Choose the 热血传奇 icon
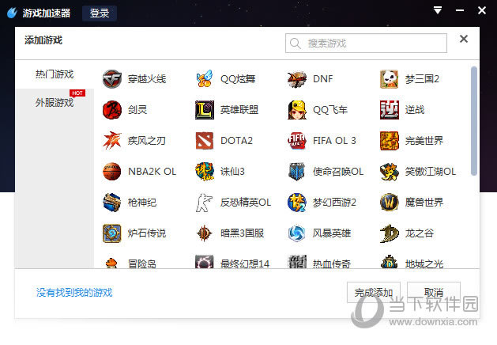Image resolution: width=497 pixels, height=345 pixels. click(296, 262)
